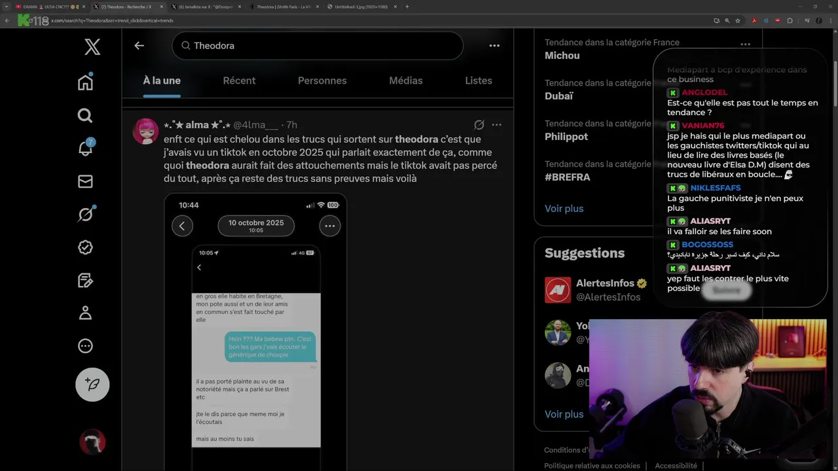838x471 pixels.
Task: Open browser profile avatar
Action: click(818, 20)
